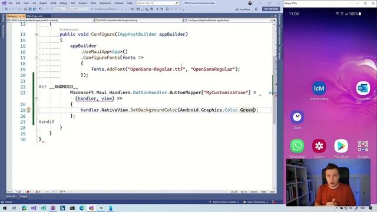Image resolution: width=377 pixels, height=212 pixels.
Task: Click the Feedback icon next to Live Share
Action: [x=256, y=9]
